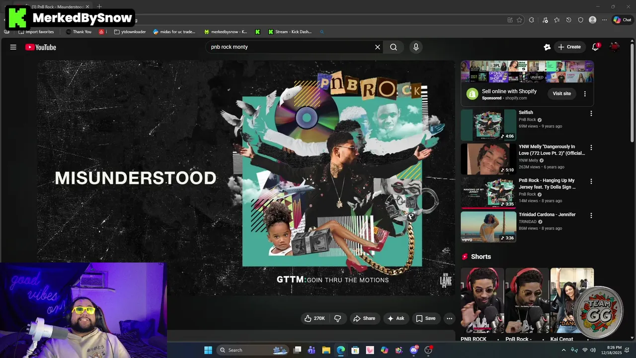Open Trinidad Cardona Jennifer thumbnail
The image size is (636, 358).
[488, 227]
